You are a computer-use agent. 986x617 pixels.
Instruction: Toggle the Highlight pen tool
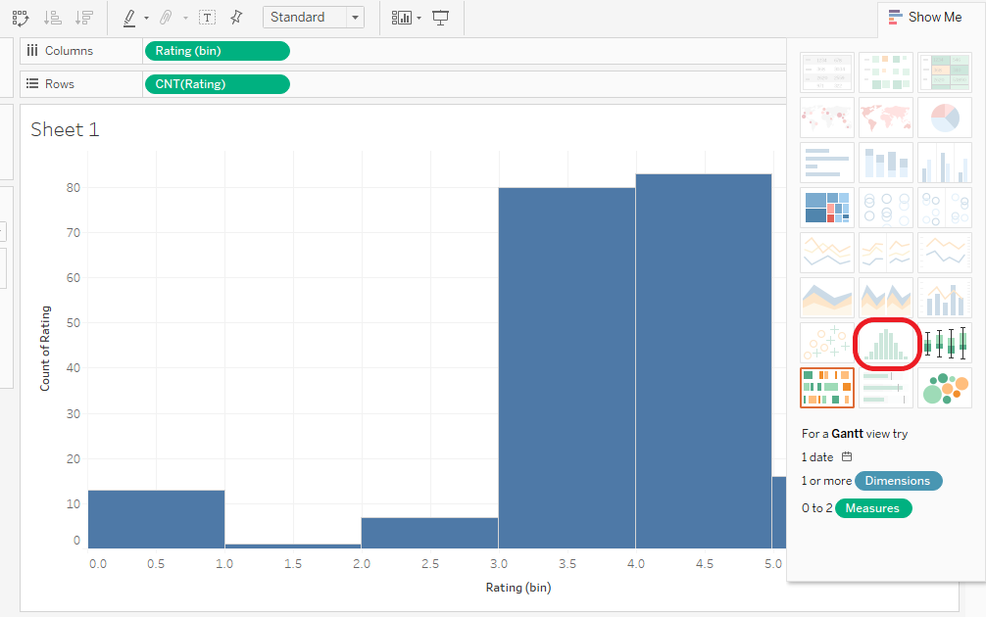(x=130, y=18)
